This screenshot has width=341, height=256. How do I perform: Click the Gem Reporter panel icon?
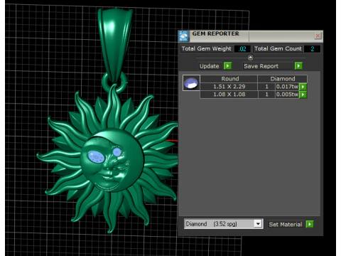[x=184, y=36]
